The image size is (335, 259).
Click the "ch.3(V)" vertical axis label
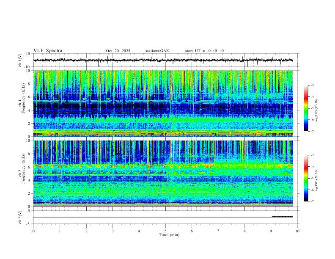coord(20,217)
